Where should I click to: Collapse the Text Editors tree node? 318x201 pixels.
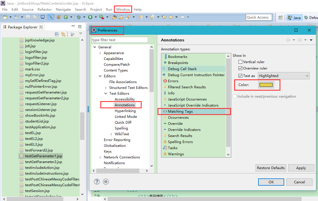tap(106, 94)
